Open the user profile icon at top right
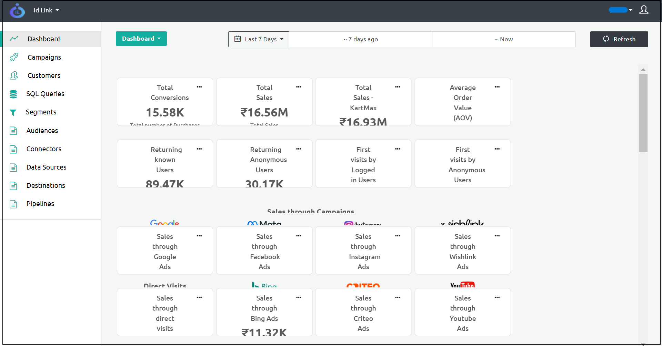Image resolution: width=662 pixels, height=346 pixels. (644, 10)
